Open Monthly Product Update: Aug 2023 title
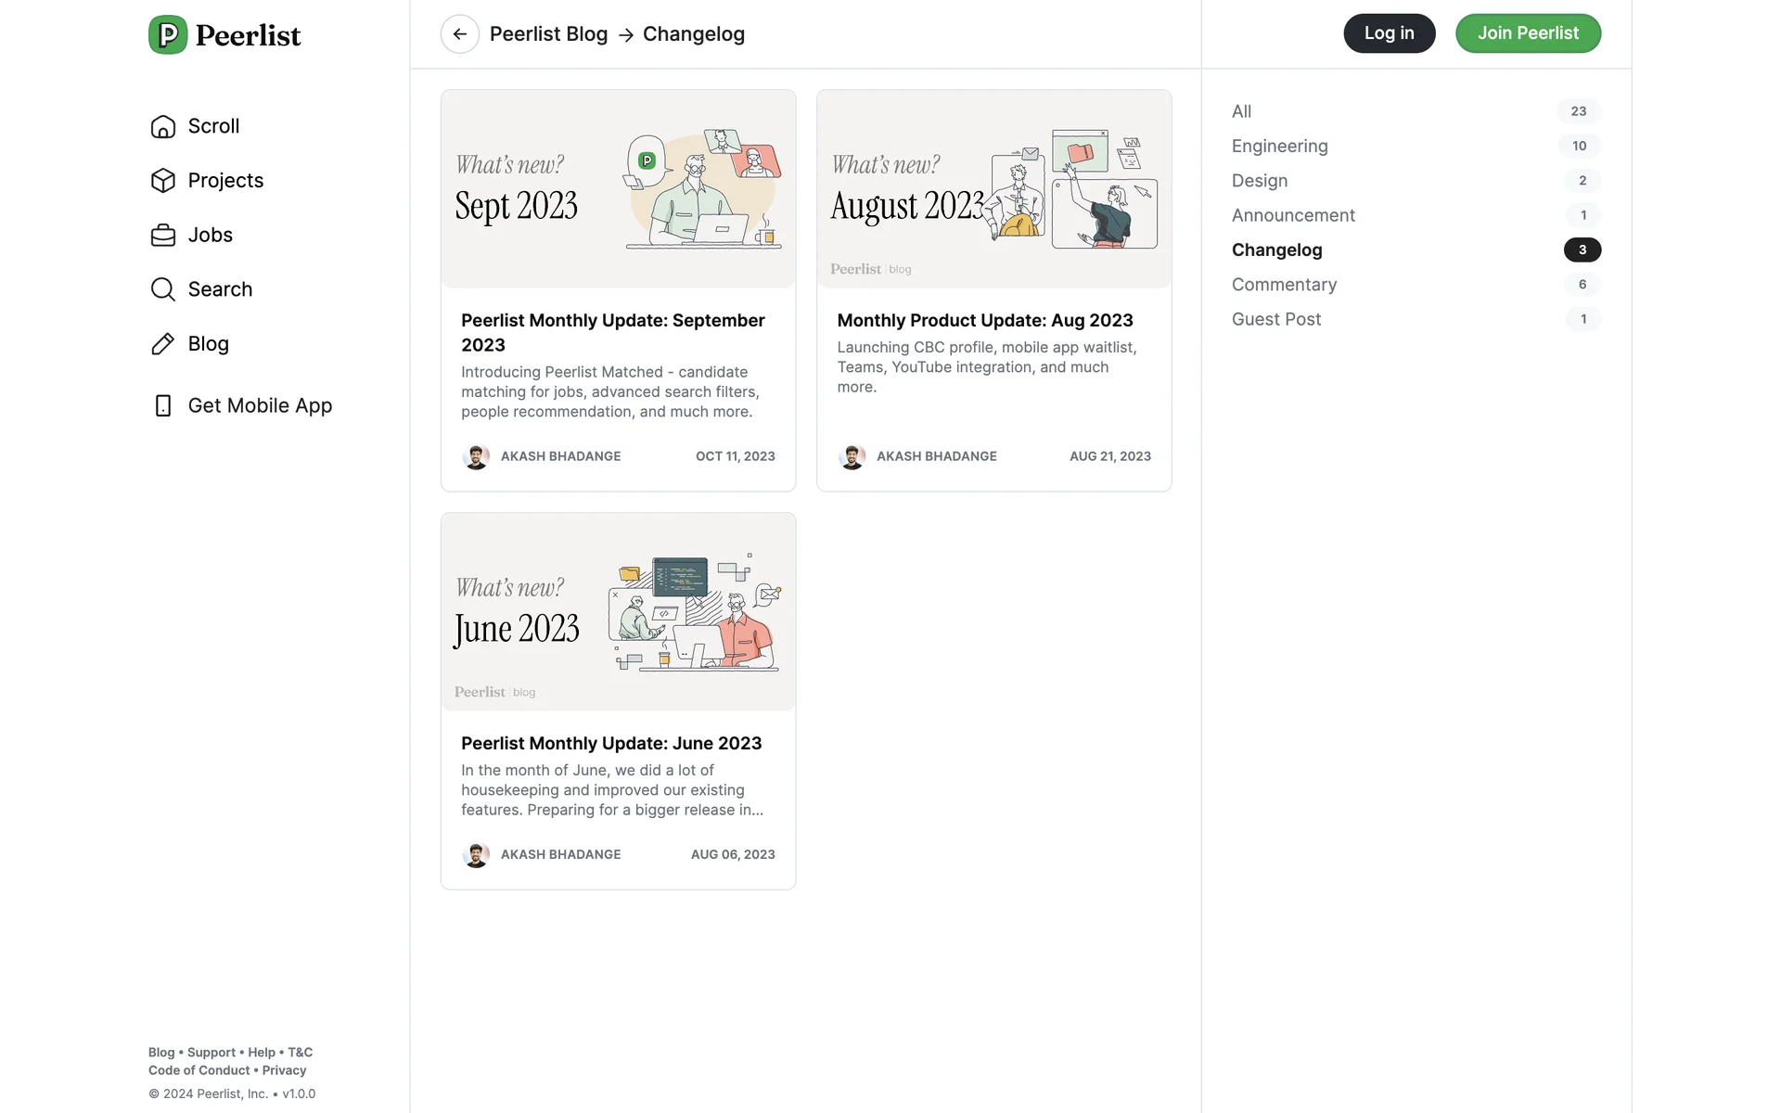The height and width of the screenshot is (1113, 1781). (985, 320)
